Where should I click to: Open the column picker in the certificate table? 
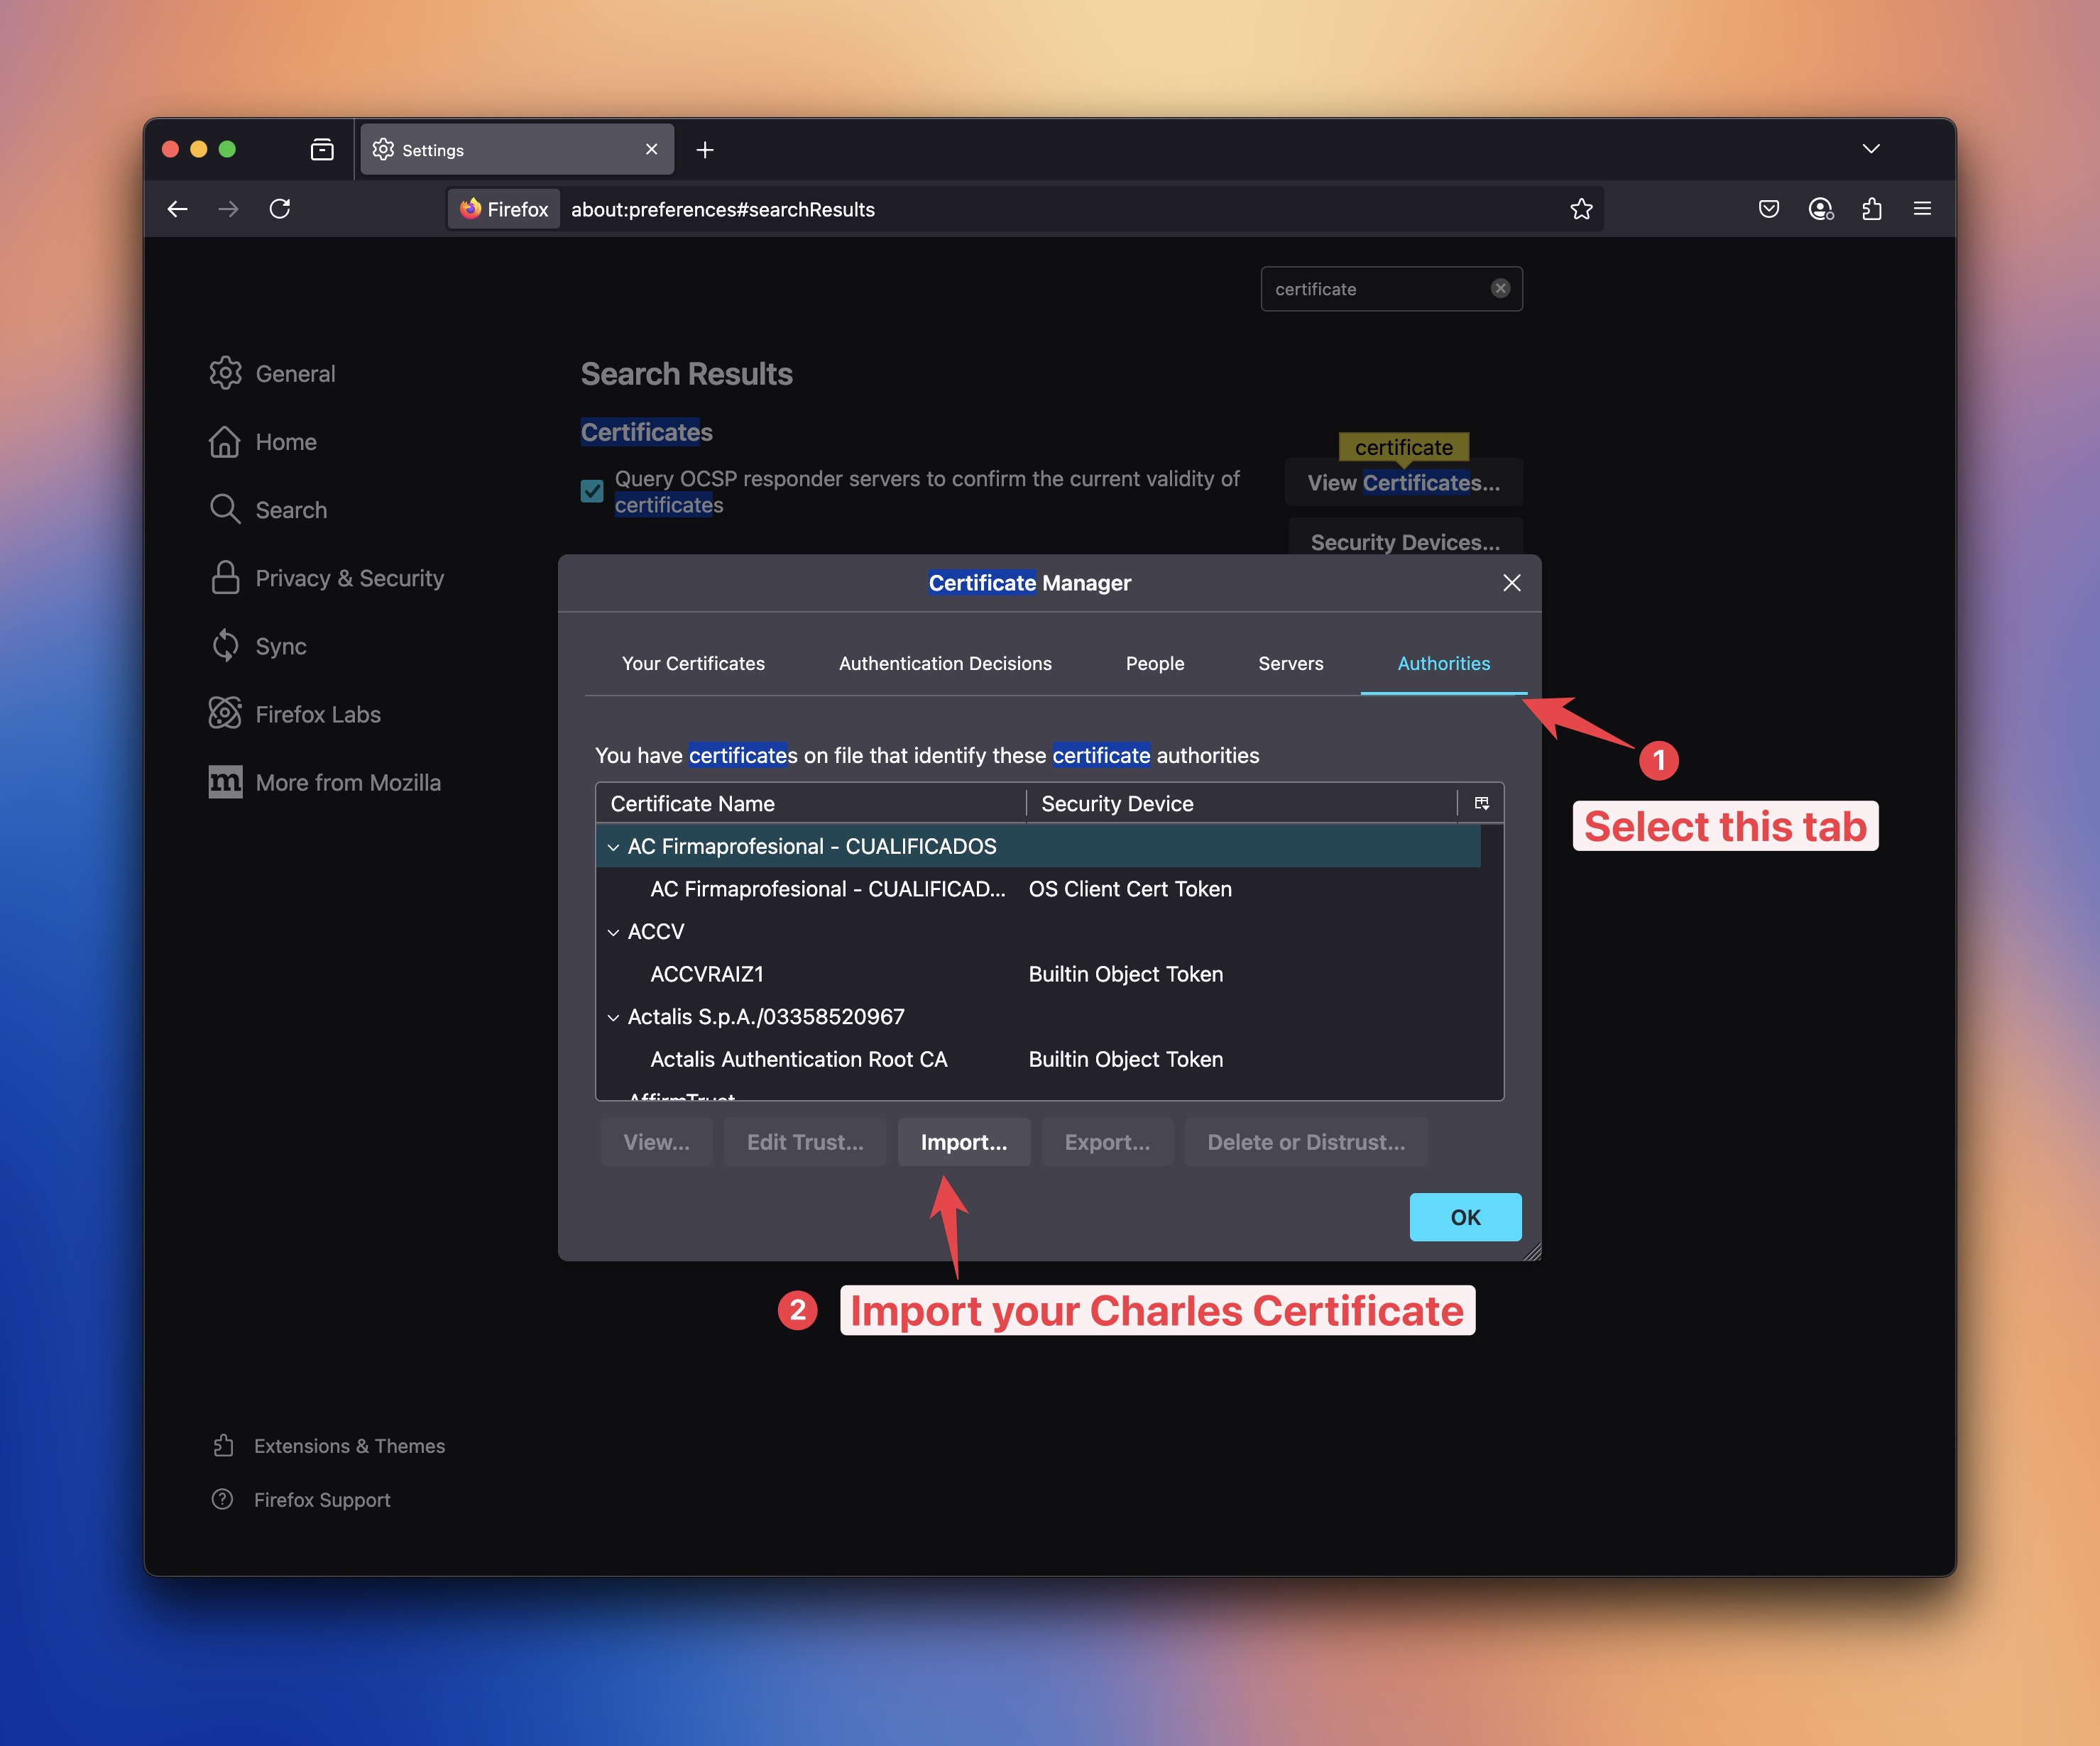[1482, 803]
